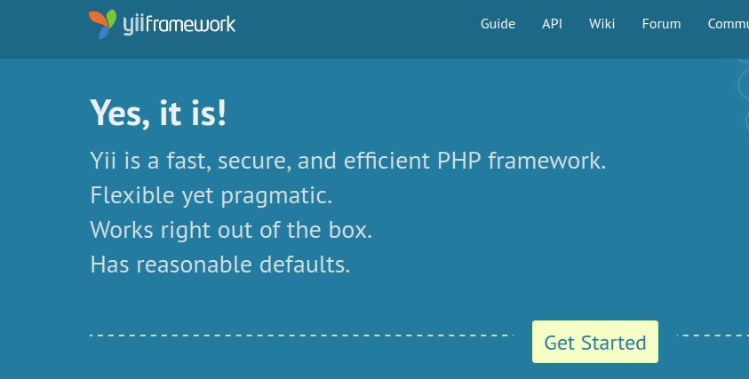Click the dashed divider left of Get Started
The height and width of the screenshot is (379, 749).
pyautogui.click(x=301, y=336)
